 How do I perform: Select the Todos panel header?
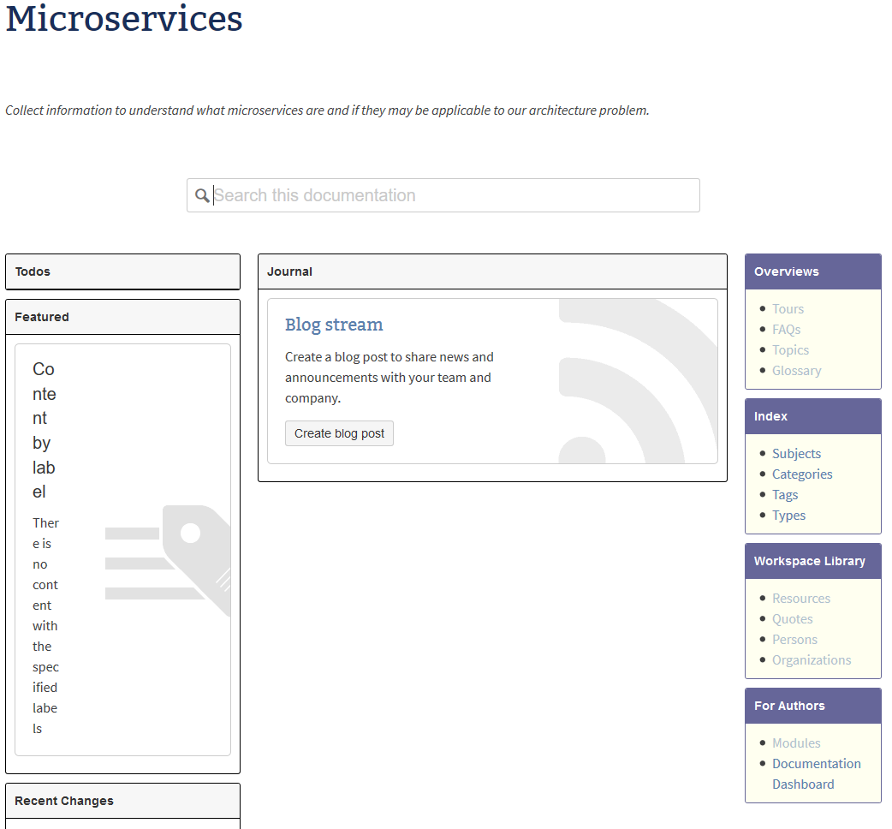[122, 271]
